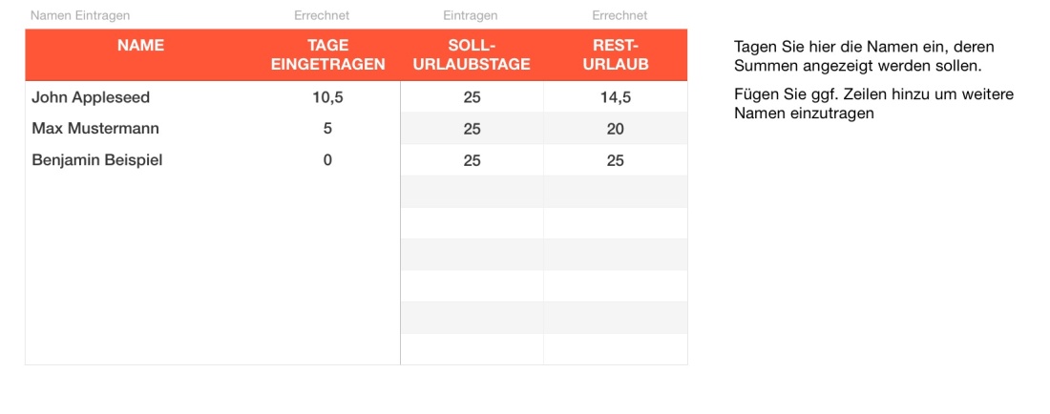Click the TAGE EINGETRAGEN header cell

coord(328,55)
